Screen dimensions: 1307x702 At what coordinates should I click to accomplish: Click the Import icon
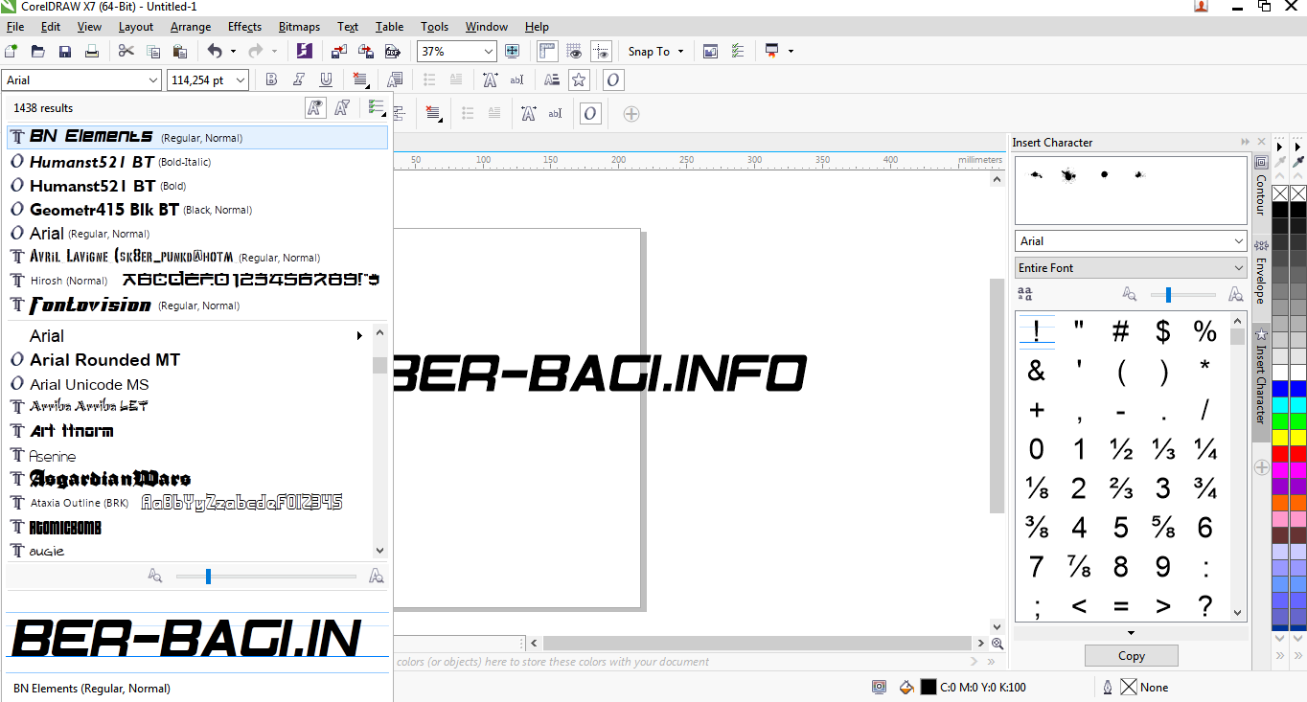tap(339, 51)
